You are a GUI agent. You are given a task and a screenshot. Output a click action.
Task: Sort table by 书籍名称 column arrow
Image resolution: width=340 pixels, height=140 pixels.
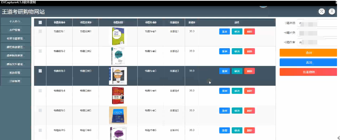[x=64, y=23]
